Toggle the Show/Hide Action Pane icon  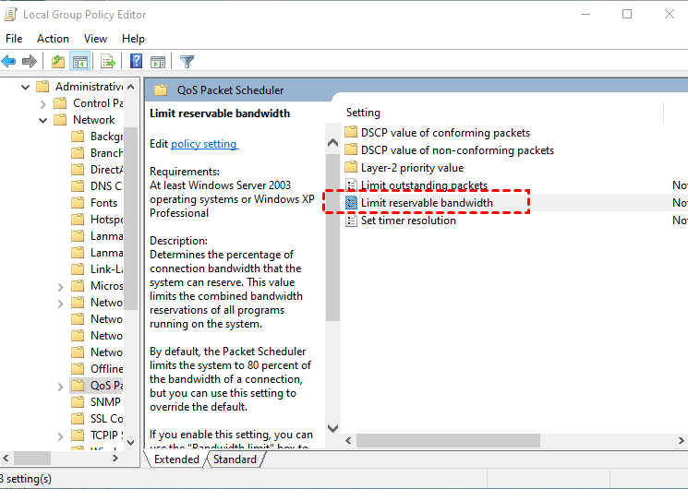(x=158, y=62)
